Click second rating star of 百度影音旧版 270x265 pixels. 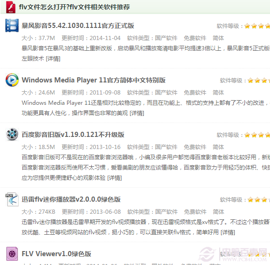pos(254,135)
